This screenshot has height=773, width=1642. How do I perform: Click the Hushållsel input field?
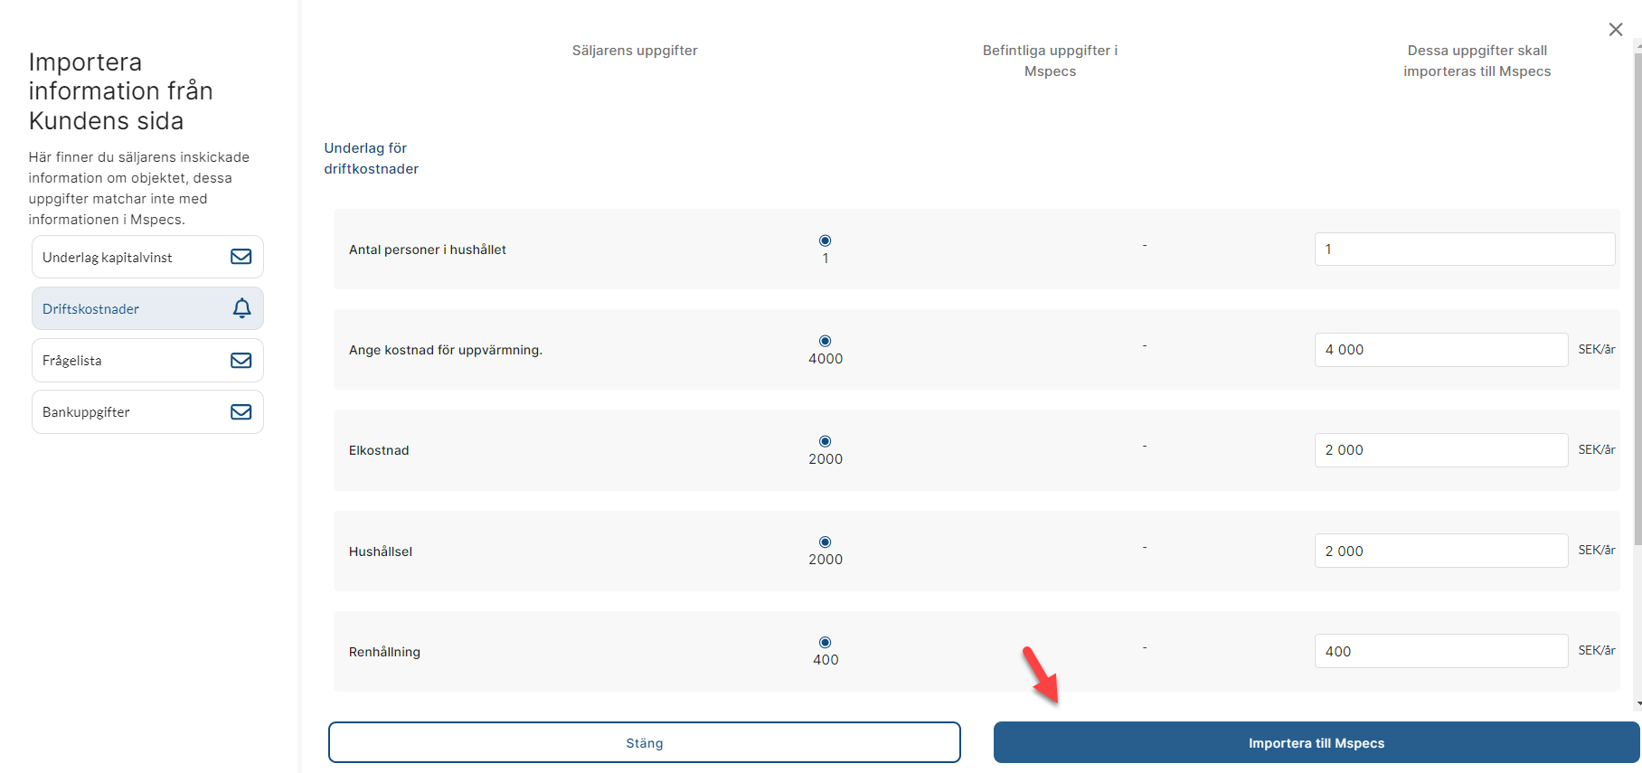pos(1441,551)
